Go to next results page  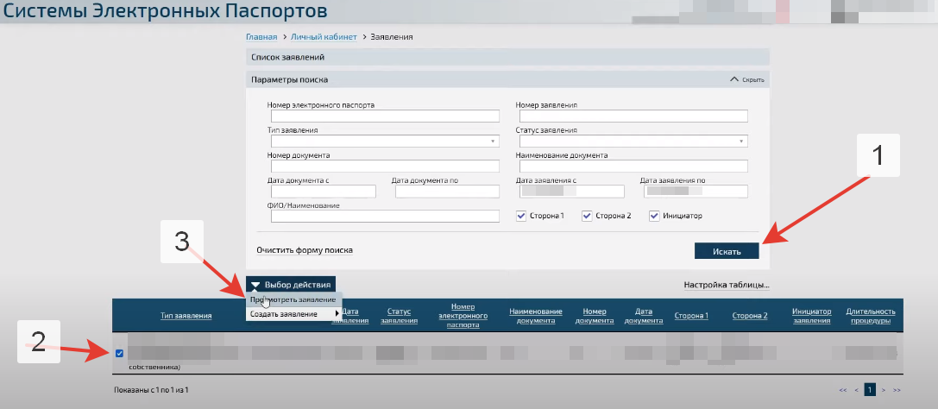point(884,390)
